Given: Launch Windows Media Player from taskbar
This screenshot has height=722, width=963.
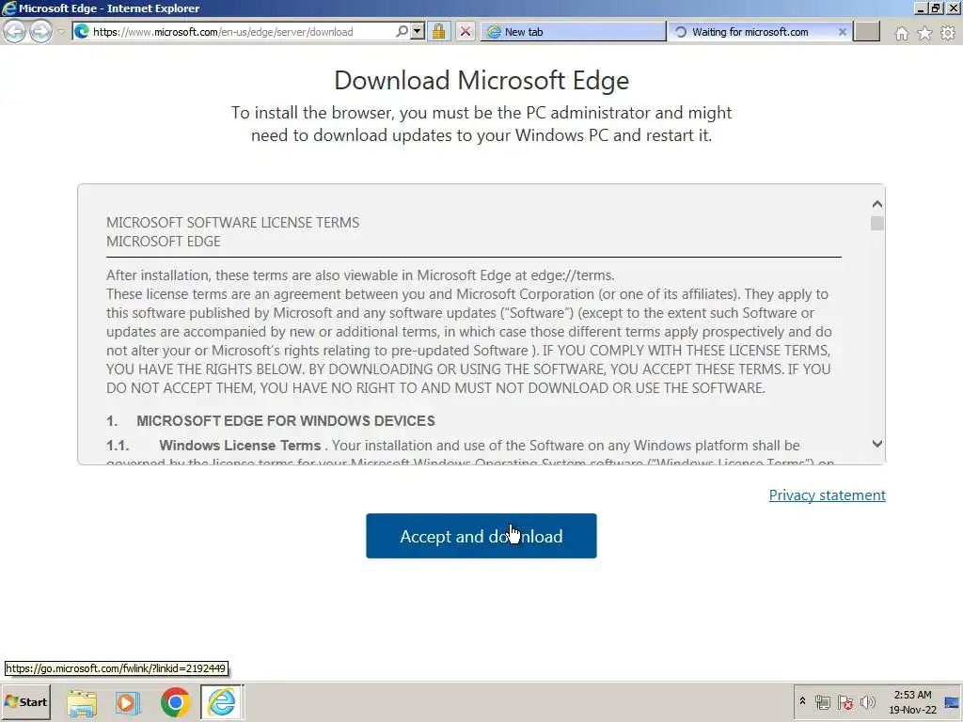Looking at the screenshot, I should coord(128,702).
